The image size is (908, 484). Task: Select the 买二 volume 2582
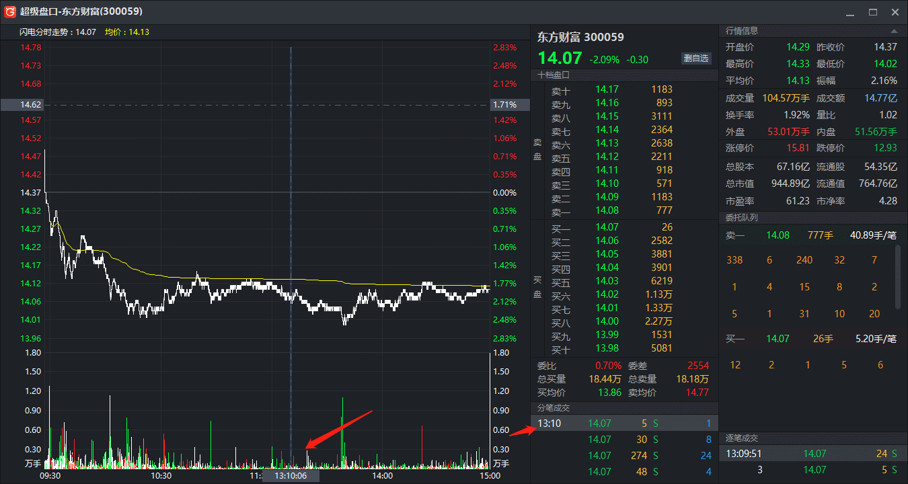662,241
